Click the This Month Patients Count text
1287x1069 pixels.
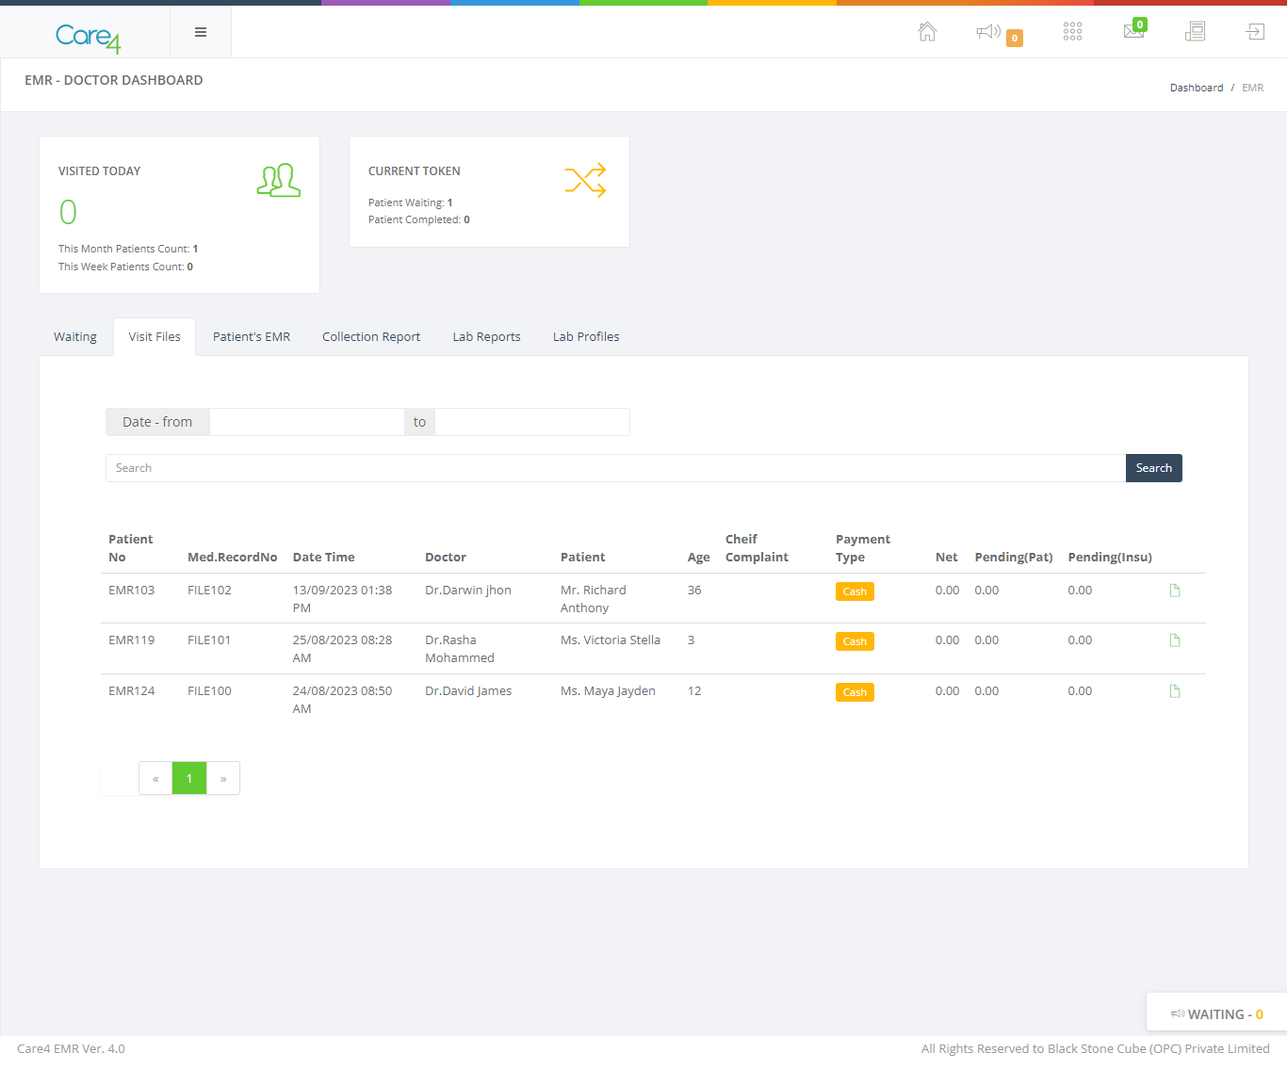128,249
